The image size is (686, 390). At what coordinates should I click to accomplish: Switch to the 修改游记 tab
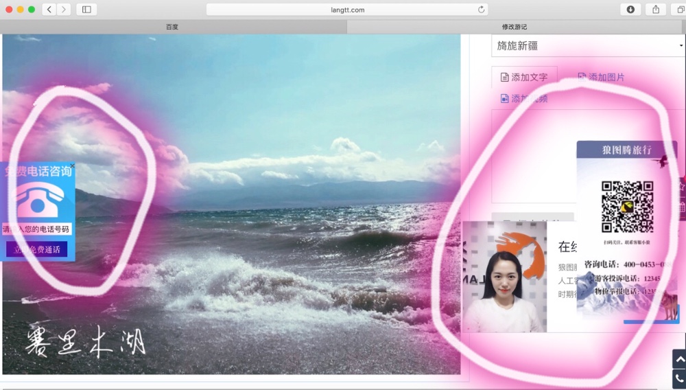click(x=514, y=27)
